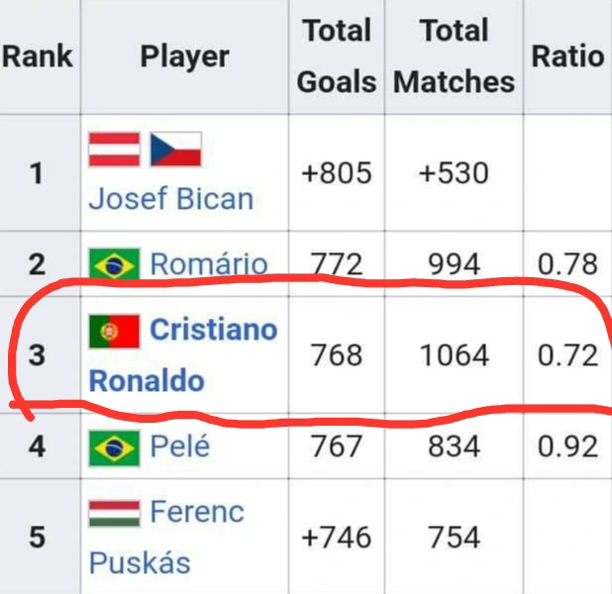
Task: Click the Rank column header
Action: (38, 56)
